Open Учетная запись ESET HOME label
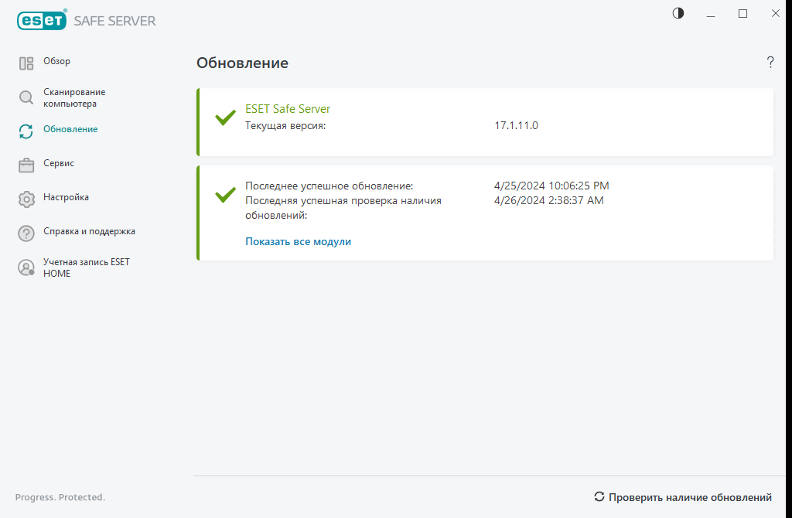Image resolution: width=792 pixels, height=518 pixels. 86,268
